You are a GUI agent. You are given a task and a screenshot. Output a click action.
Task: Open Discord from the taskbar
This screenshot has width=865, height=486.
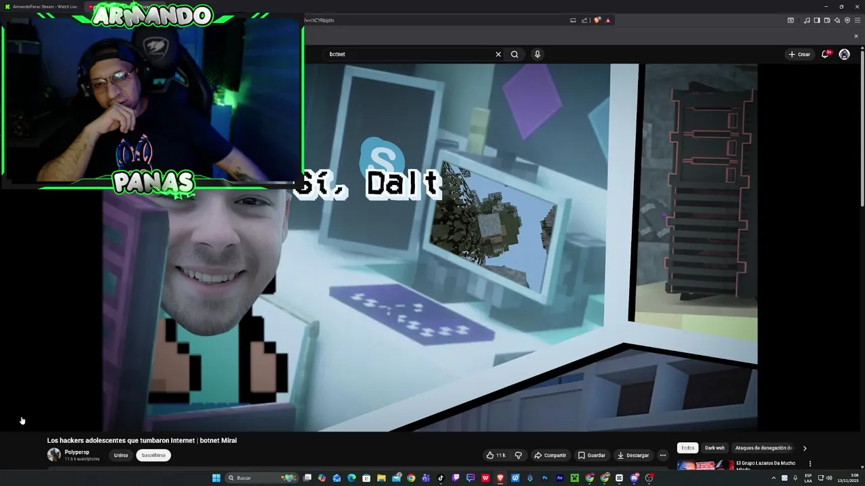click(634, 478)
